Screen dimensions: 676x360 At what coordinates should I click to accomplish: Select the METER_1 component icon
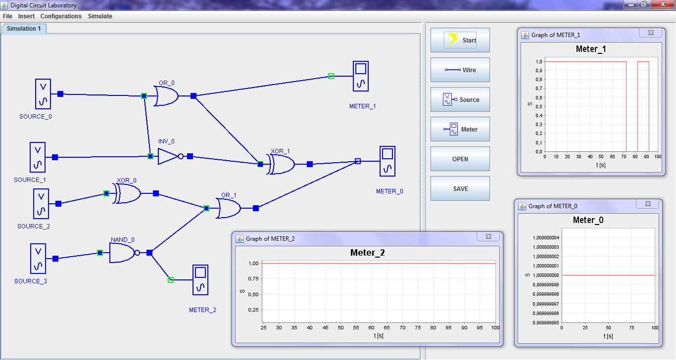[361, 76]
